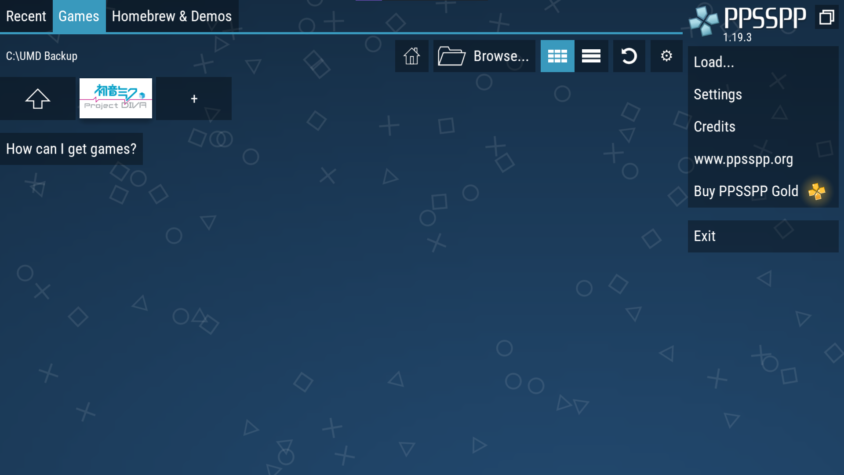Choose Load... from the side menu
This screenshot has width=844, height=475.
[x=763, y=62]
